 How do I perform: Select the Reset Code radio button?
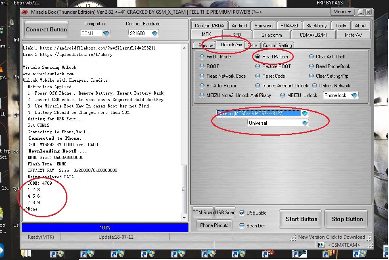[x=257, y=76]
